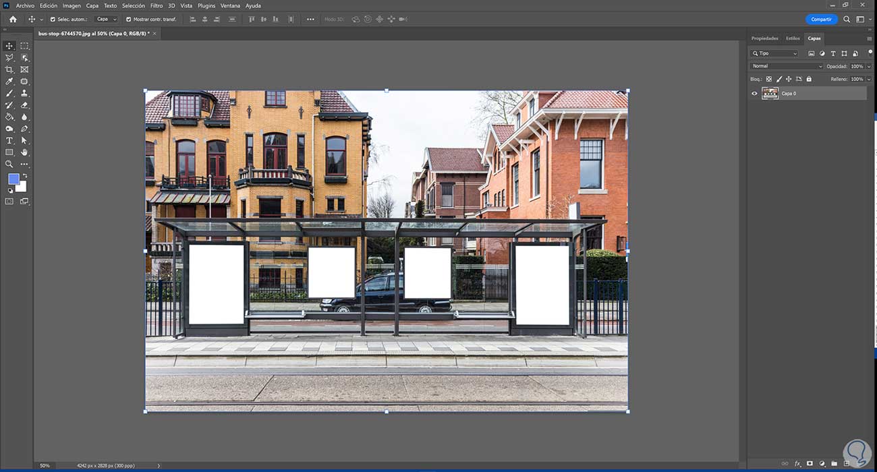Image resolution: width=877 pixels, height=472 pixels.
Task: Choose the Hand tool
Action: click(24, 152)
